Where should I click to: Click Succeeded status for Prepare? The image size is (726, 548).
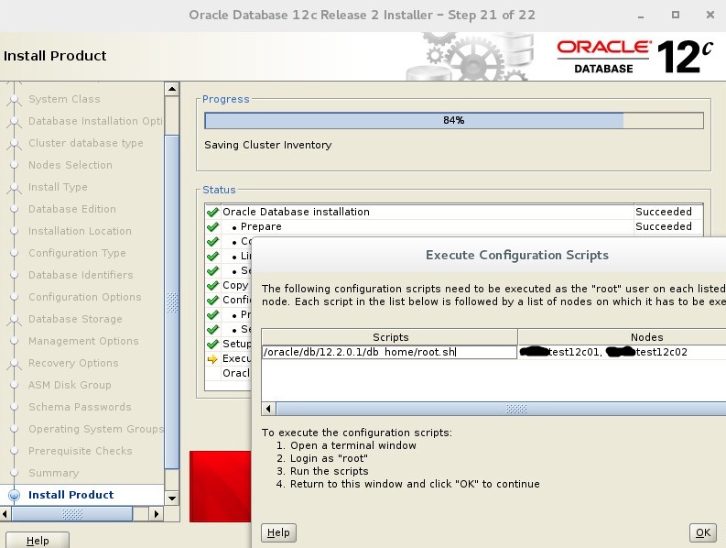click(x=664, y=226)
